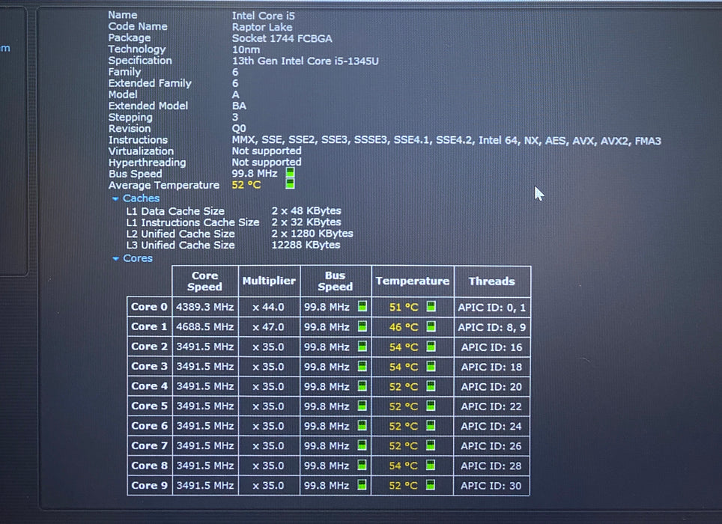722x524 pixels.
Task: Click the 'Q0' revision value
Action: [x=239, y=128]
